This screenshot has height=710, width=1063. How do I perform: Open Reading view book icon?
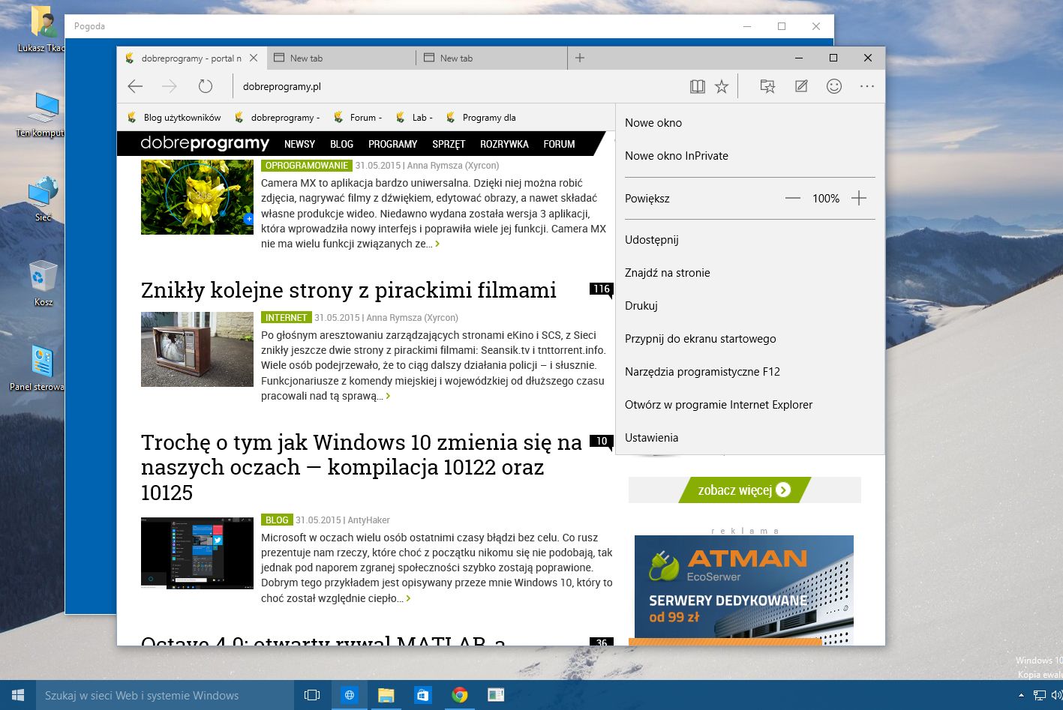(698, 87)
